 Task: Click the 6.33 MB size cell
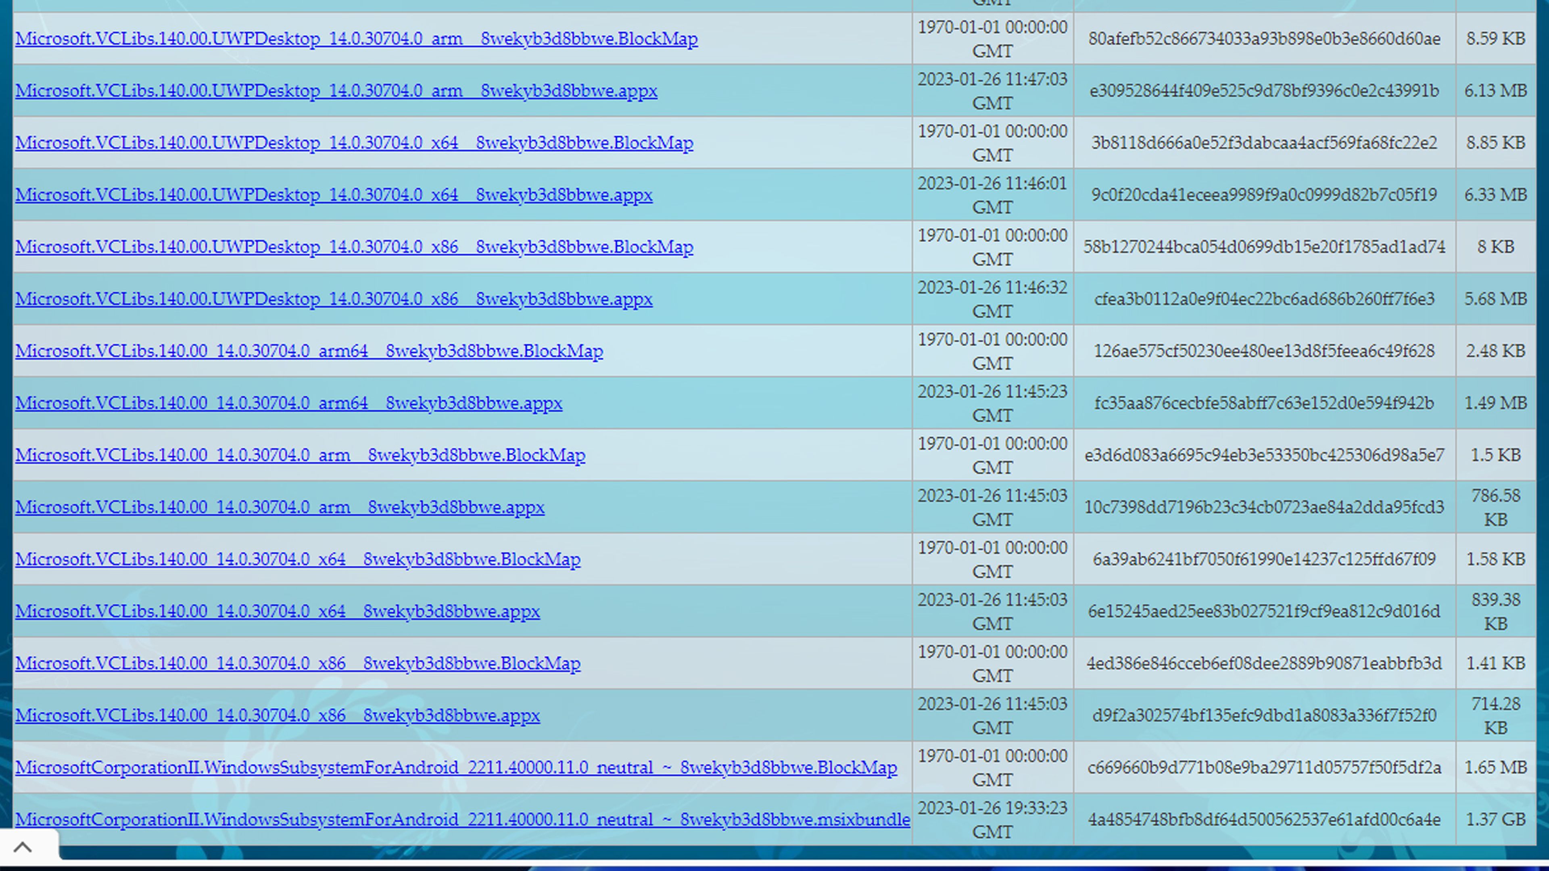point(1495,195)
